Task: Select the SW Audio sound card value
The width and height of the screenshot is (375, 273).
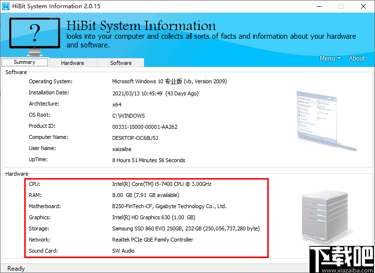Action: (123, 251)
